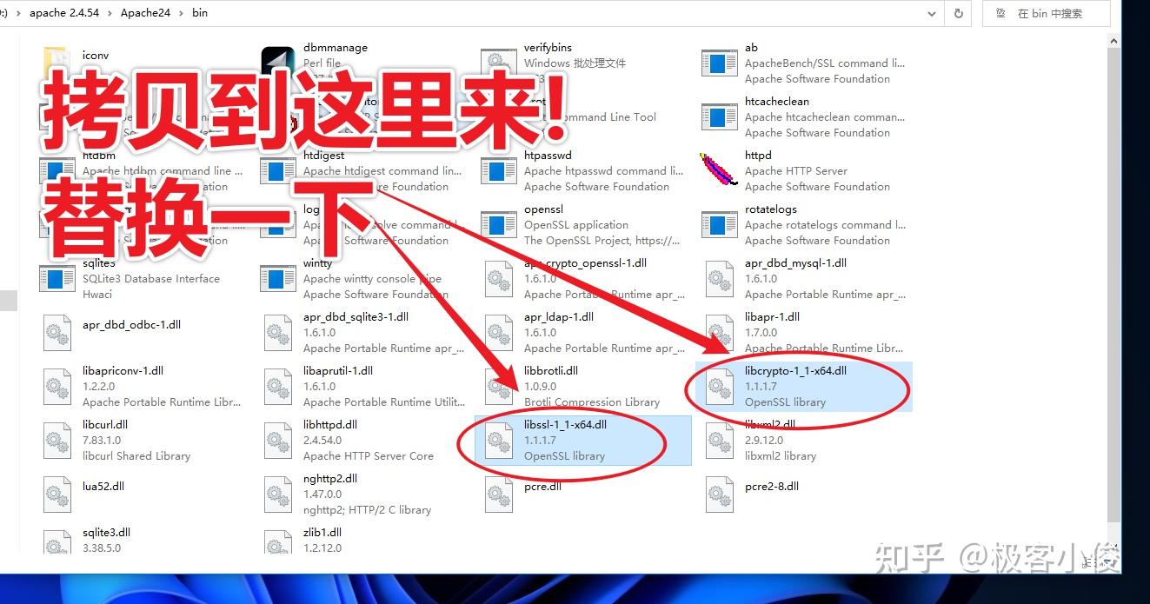Image resolution: width=1150 pixels, height=604 pixels.
Task: Select the sqlite3 Database Interface icon
Action: 57,278
